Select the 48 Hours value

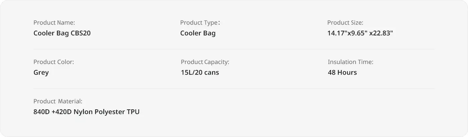(x=342, y=73)
